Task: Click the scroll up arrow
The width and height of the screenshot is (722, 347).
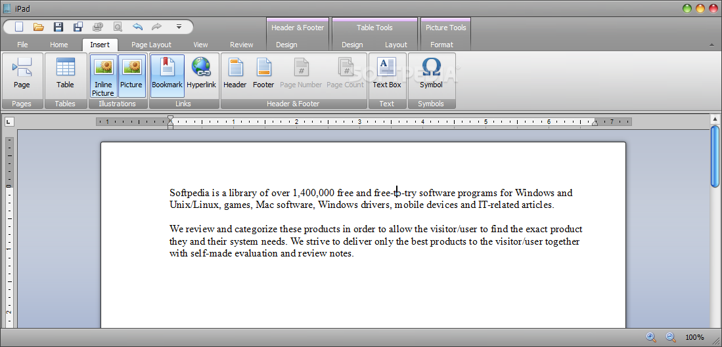Action: [x=715, y=119]
